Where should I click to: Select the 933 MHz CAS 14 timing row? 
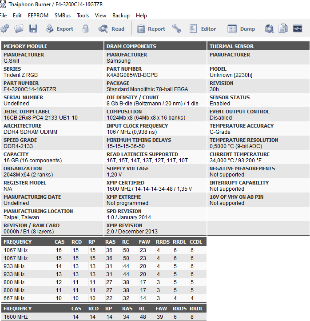pyautogui.click(x=104, y=266)
